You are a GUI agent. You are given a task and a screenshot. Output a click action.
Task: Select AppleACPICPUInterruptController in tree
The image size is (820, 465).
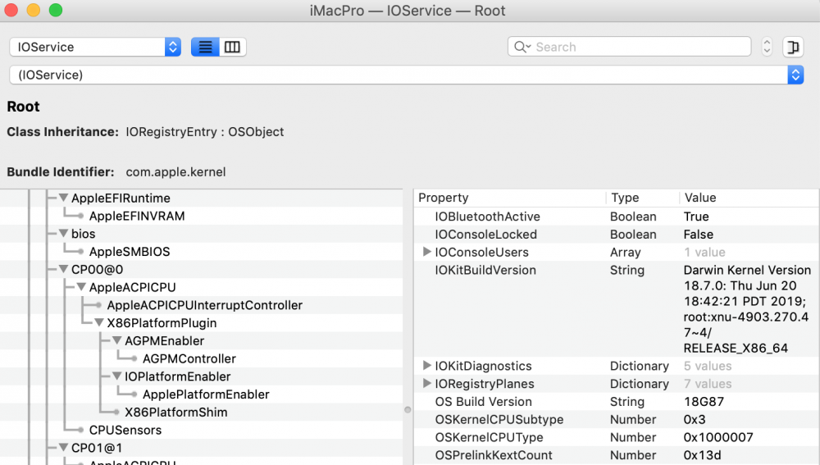tap(204, 305)
